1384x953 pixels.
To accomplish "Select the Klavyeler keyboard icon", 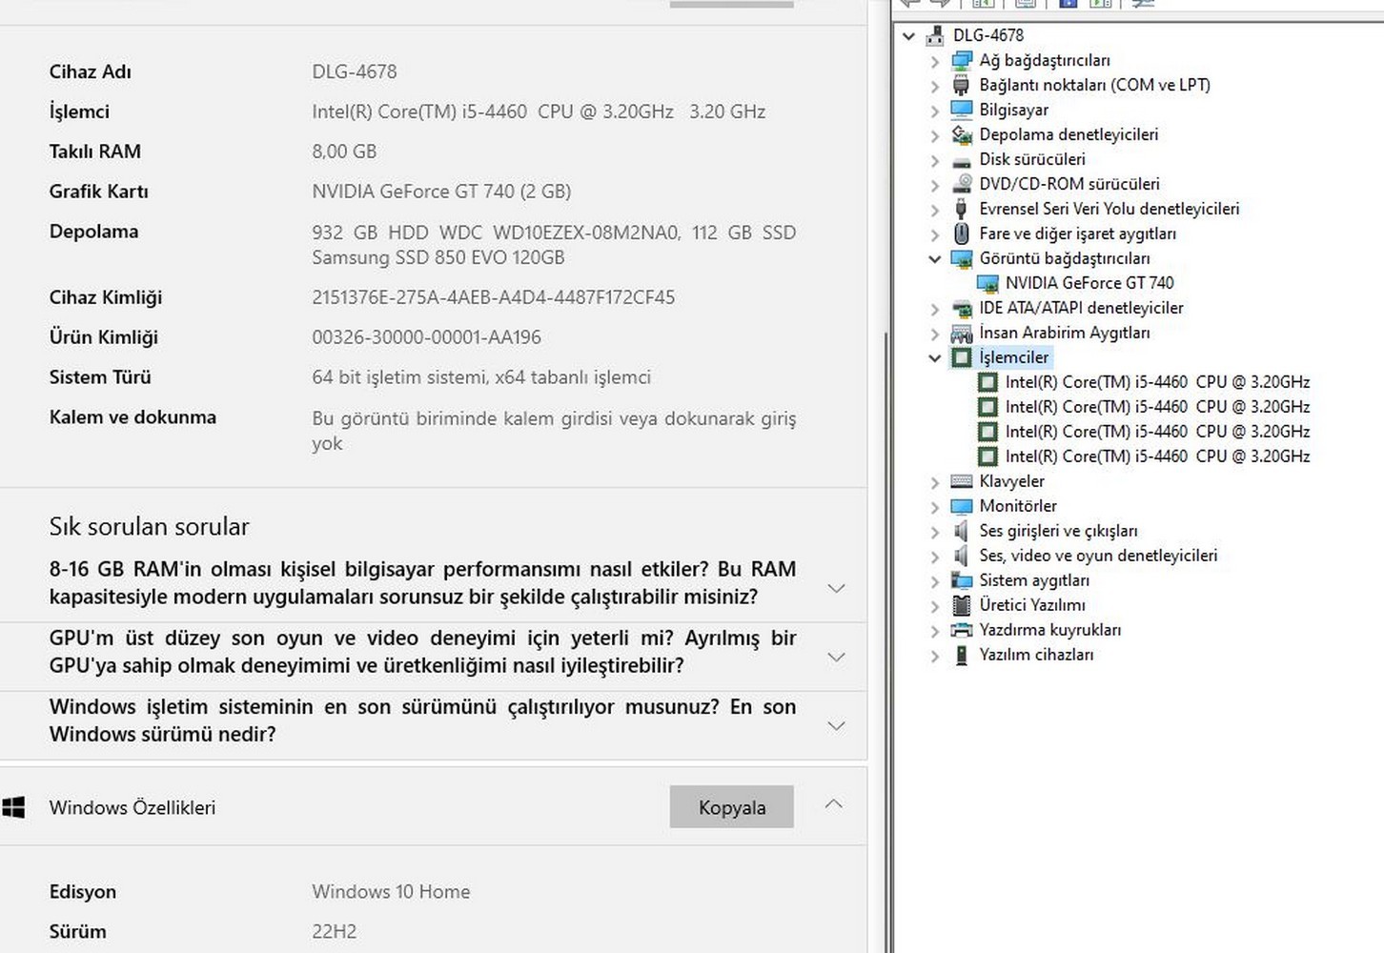I will click(962, 482).
